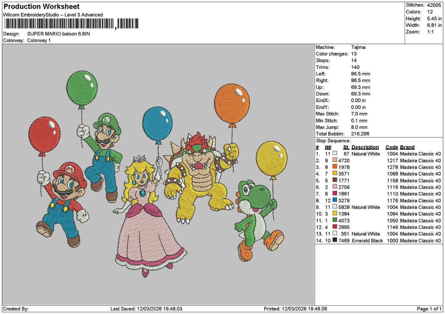The image size is (445, 314).
Task: Pick the black swatch beside 7469
Action: (x=335, y=240)
